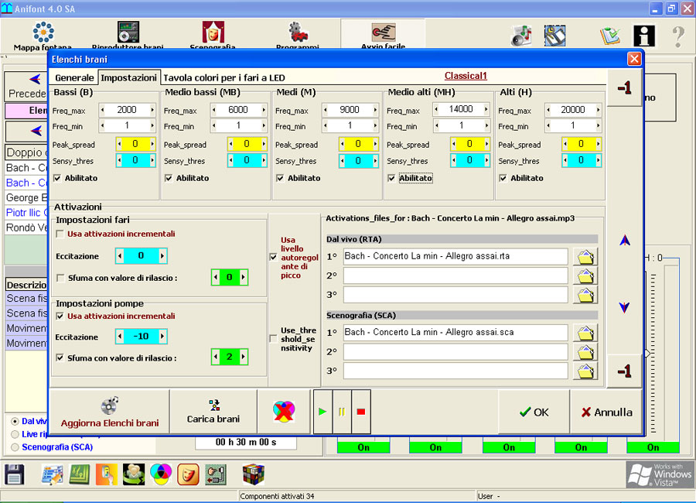Increase fari Eccitazione value
696x503 pixels.
coord(162,255)
